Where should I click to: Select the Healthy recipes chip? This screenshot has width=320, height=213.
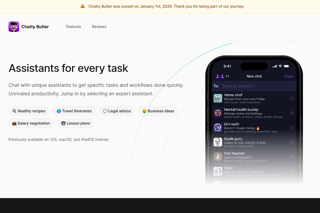29,111
